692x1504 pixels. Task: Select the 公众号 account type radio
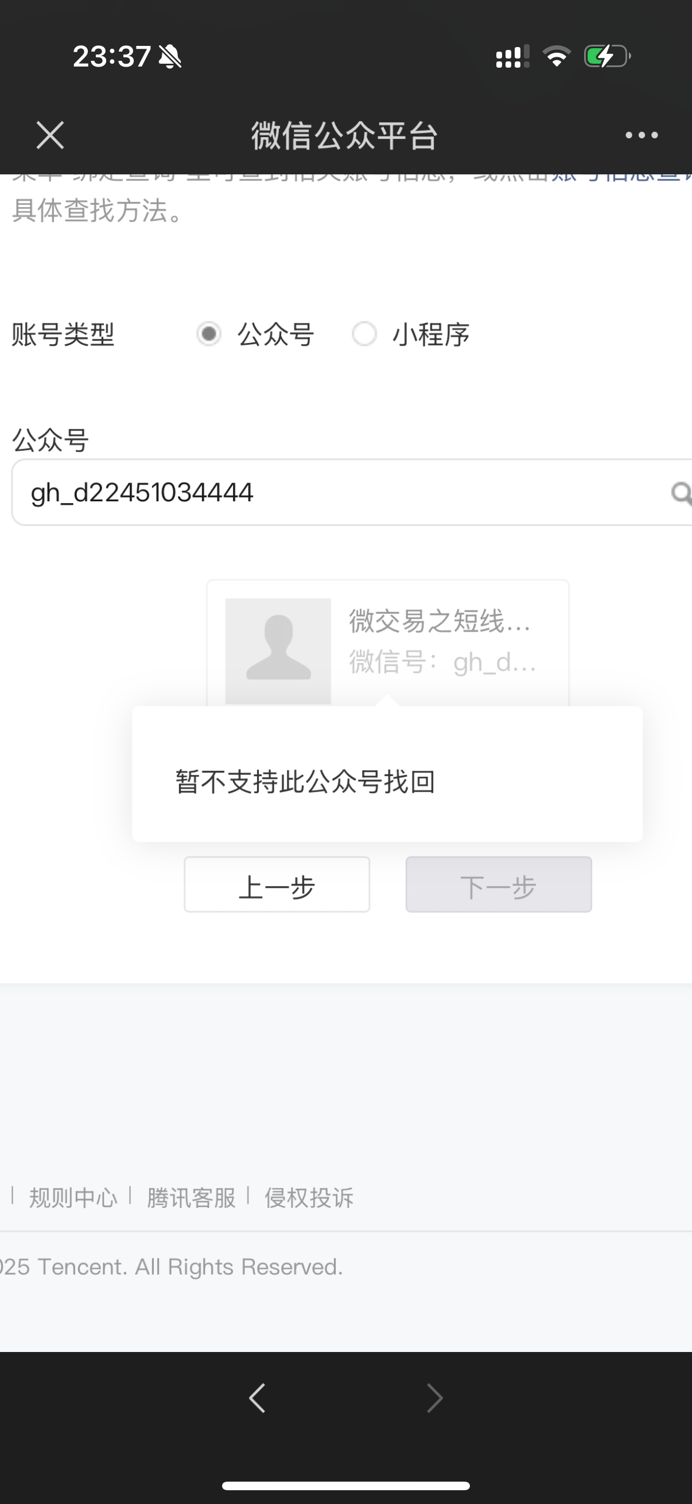[208, 334]
